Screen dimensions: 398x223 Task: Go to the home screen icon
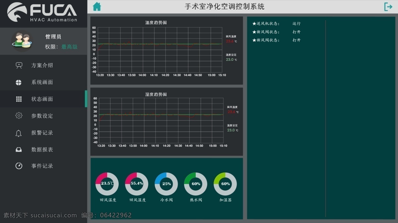click(x=97, y=7)
